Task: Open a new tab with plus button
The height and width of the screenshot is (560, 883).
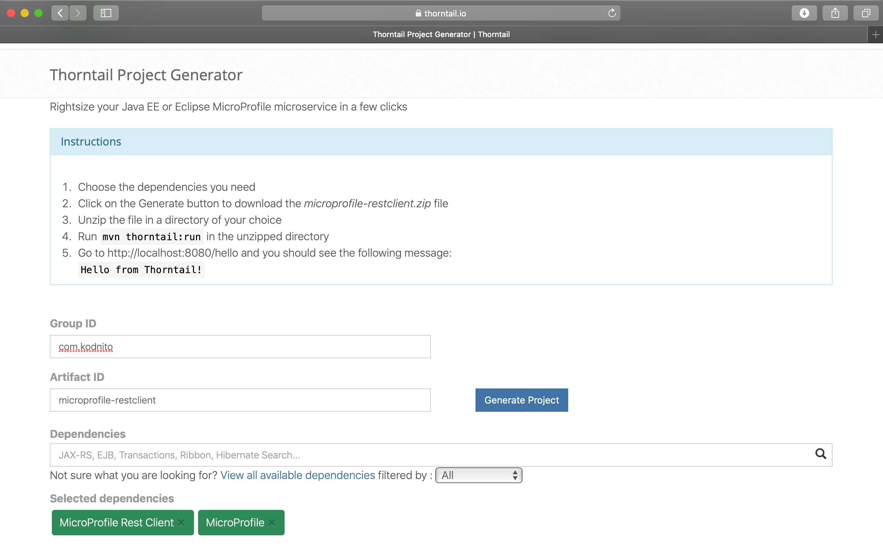Action: [875, 34]
